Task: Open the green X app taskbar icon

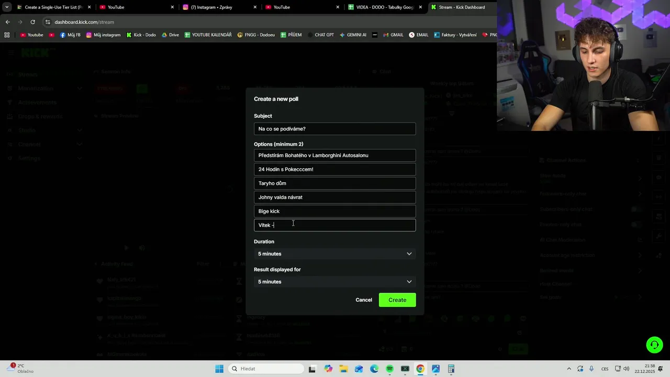Action: (x=405, y=369)
